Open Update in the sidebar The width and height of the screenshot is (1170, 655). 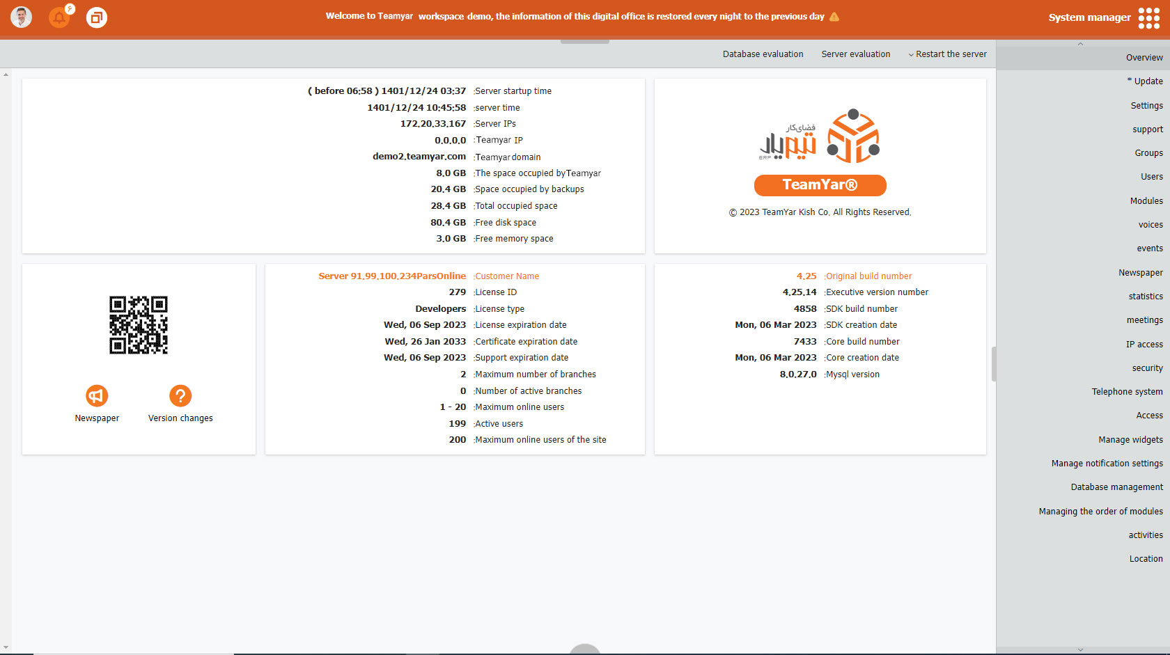click(1145, 81)
